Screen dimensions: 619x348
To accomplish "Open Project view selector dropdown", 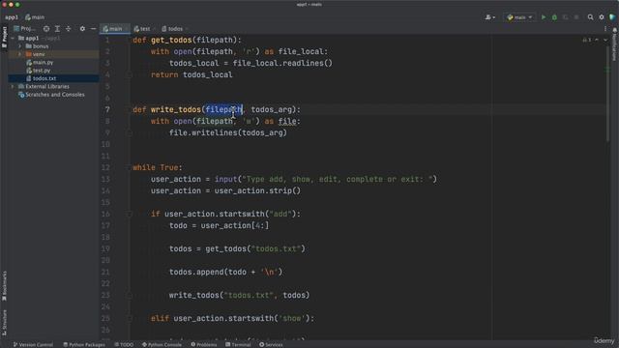I will pyautogui.click(x=25, y=29).
